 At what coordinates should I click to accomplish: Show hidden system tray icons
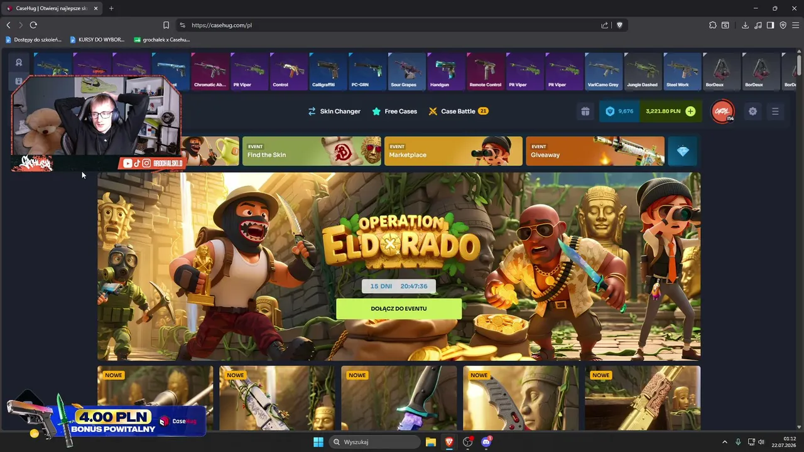[724, 442]
